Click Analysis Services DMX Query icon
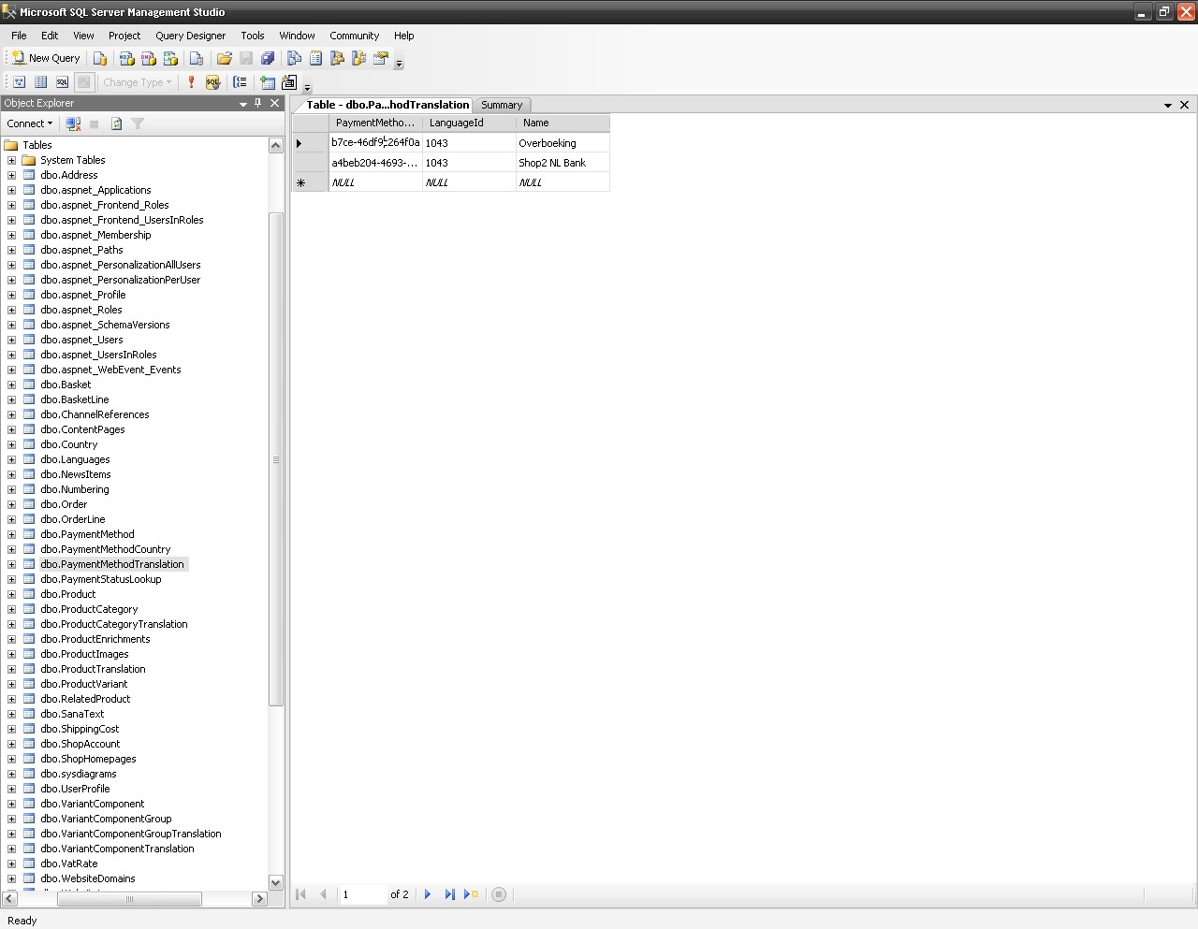The width and height of the screenshot is (1198, 929). 149,58
